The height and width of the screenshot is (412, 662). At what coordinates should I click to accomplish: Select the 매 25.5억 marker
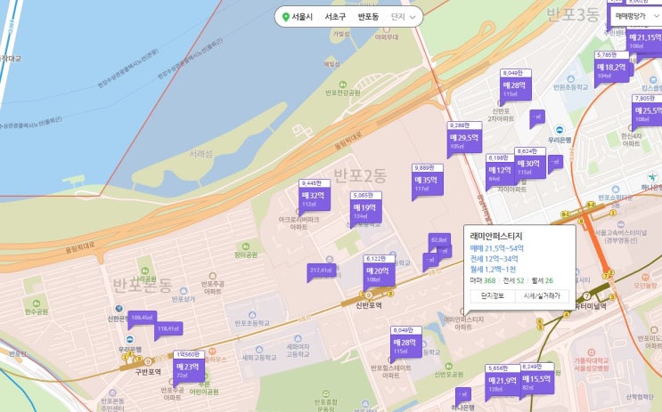point(647,110)
